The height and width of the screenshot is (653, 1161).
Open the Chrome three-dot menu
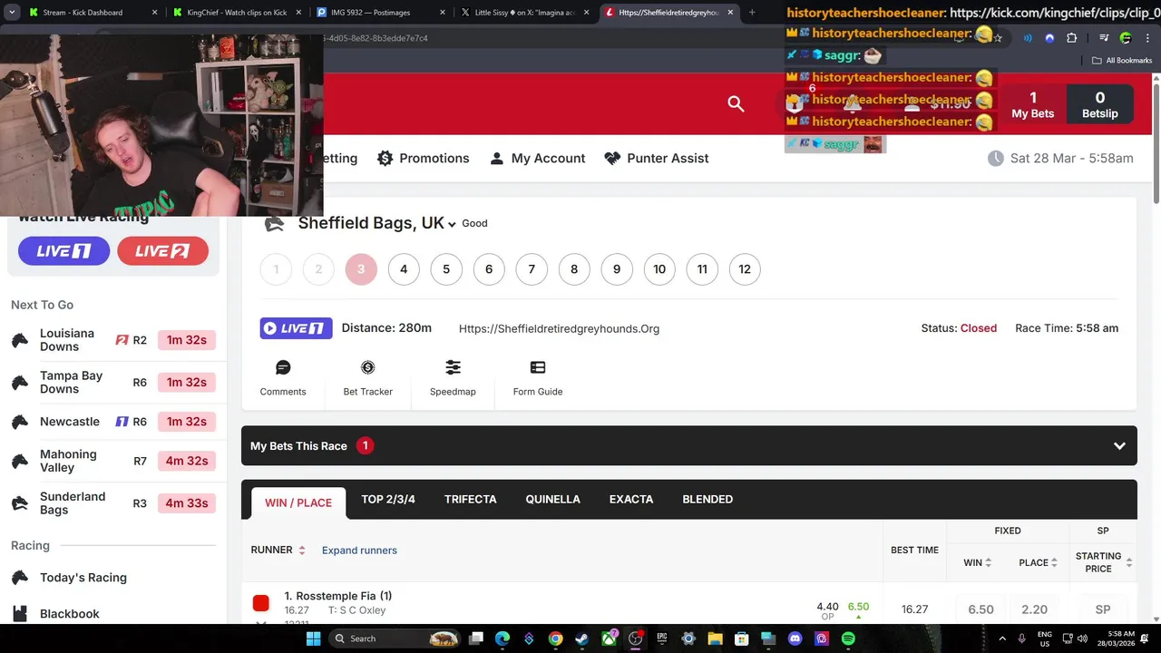tap(1147, 38)
